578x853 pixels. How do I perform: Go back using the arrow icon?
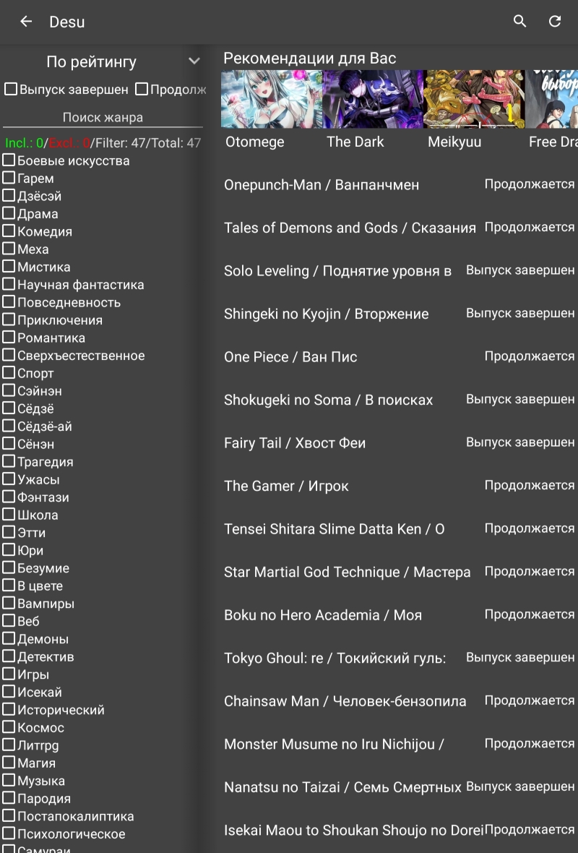(25, 21)
